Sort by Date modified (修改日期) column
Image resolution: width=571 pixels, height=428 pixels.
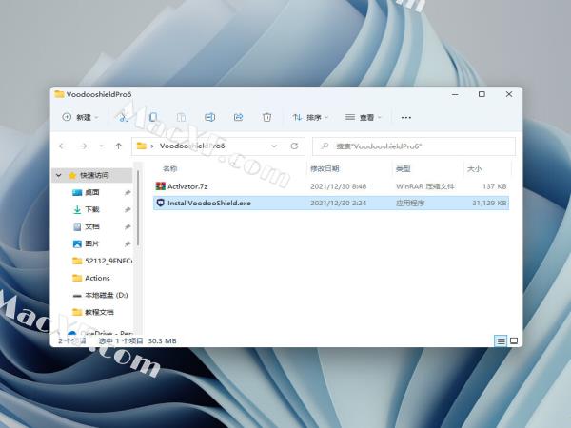coord(325,168)
